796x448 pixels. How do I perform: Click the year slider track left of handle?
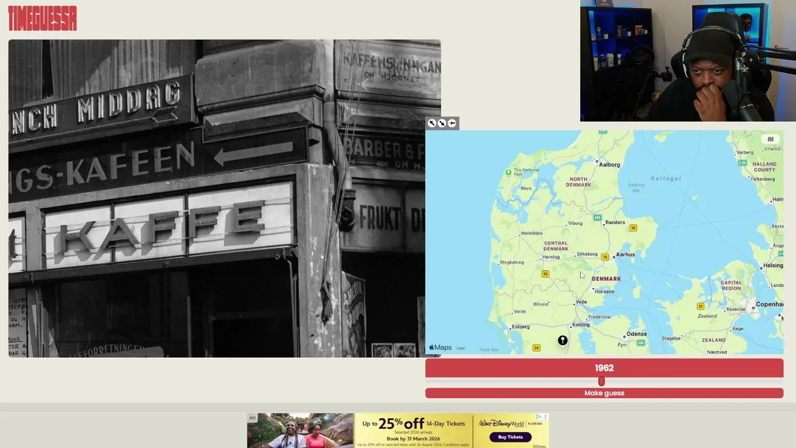(x=512, y=381)
